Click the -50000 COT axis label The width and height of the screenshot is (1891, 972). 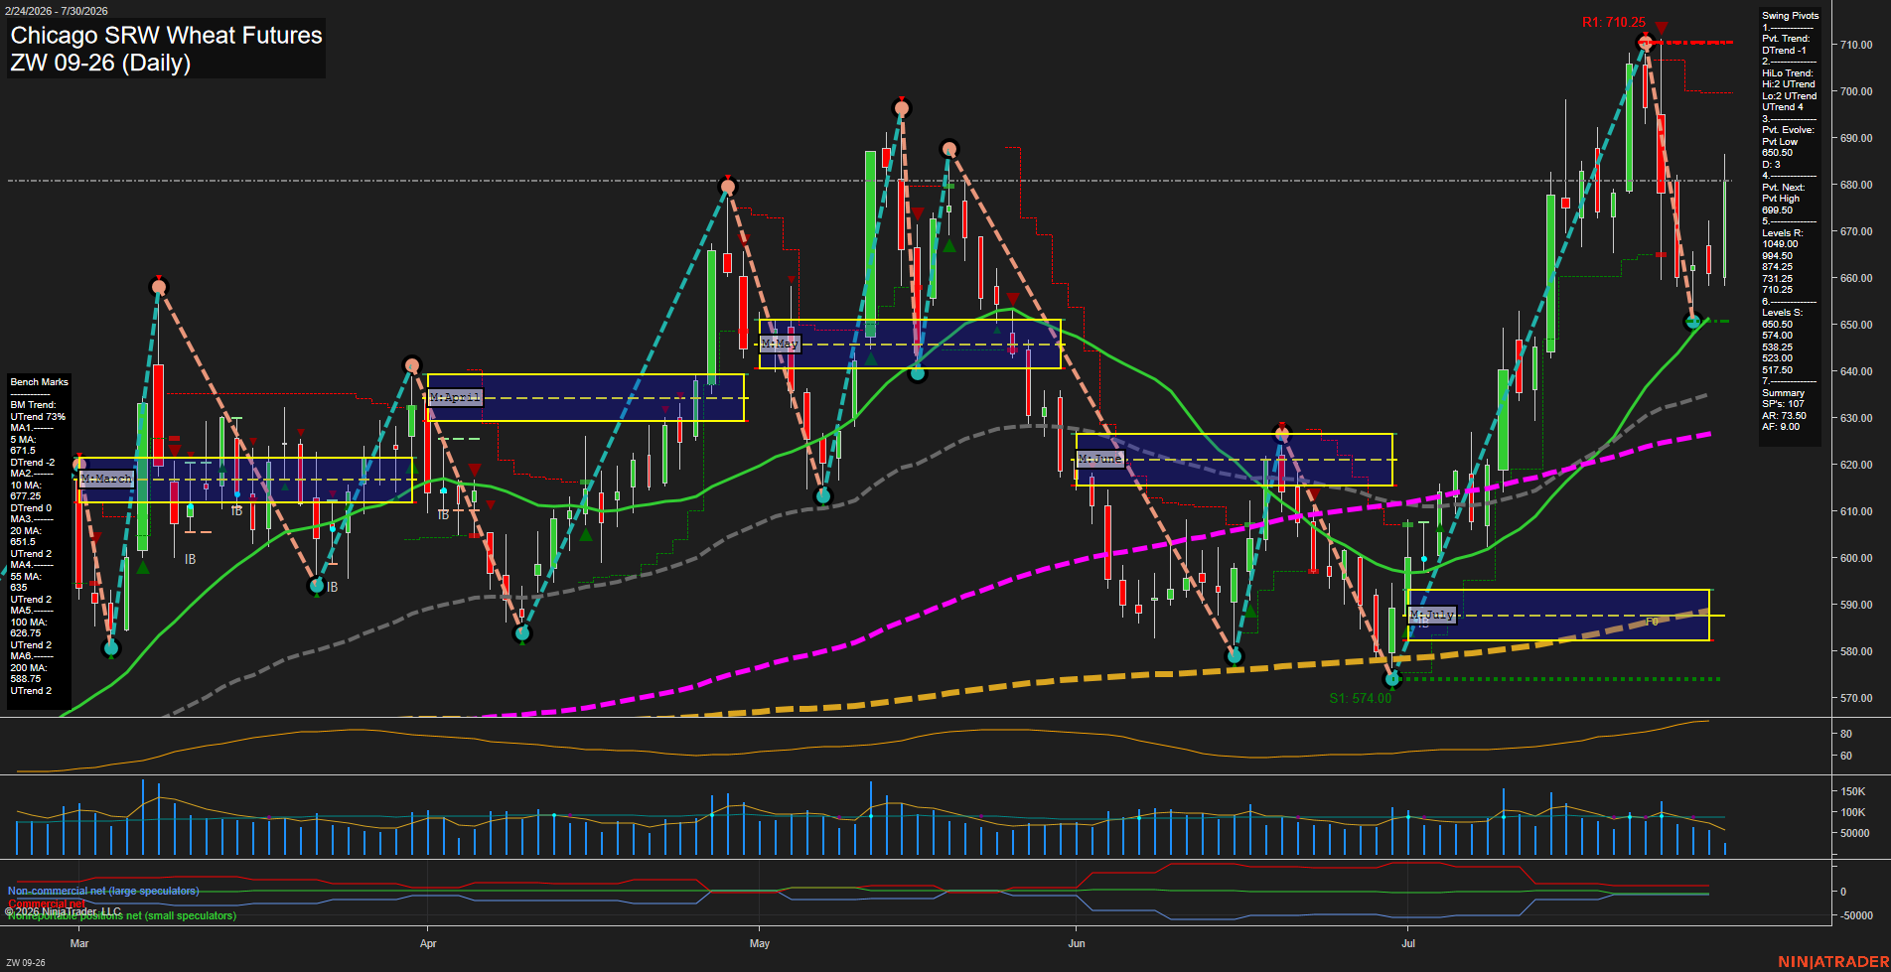[1855, 915]
